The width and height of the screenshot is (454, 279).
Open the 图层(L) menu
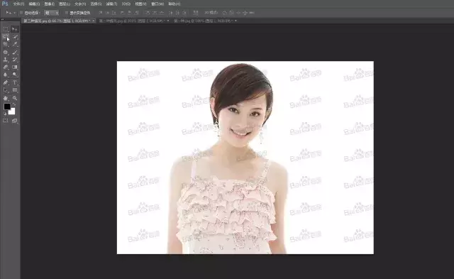pyautogui.click(x=65, y=4)
